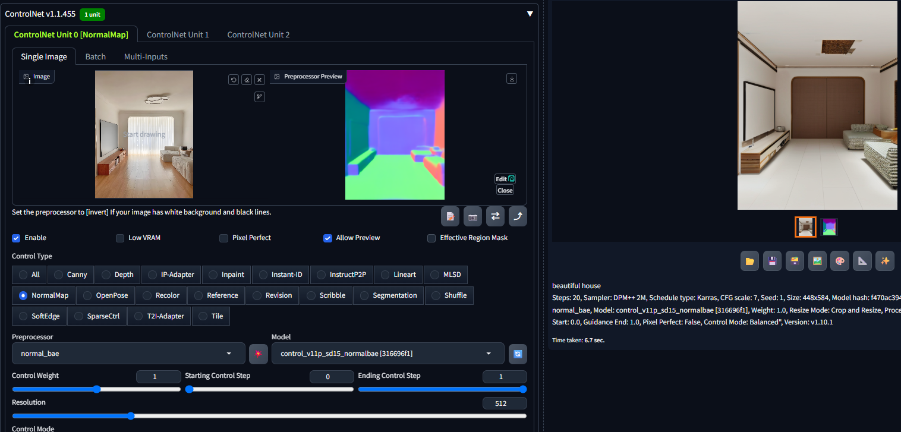This screenshot has width=901, height=432.
Task: Enable the Pixel Perfect checkbox
Action: (x=224, y=238)
